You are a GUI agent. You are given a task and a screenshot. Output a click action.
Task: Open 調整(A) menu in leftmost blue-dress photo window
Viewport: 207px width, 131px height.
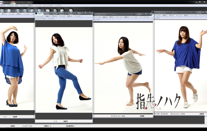pyautogui.click(x=19, y=14)
